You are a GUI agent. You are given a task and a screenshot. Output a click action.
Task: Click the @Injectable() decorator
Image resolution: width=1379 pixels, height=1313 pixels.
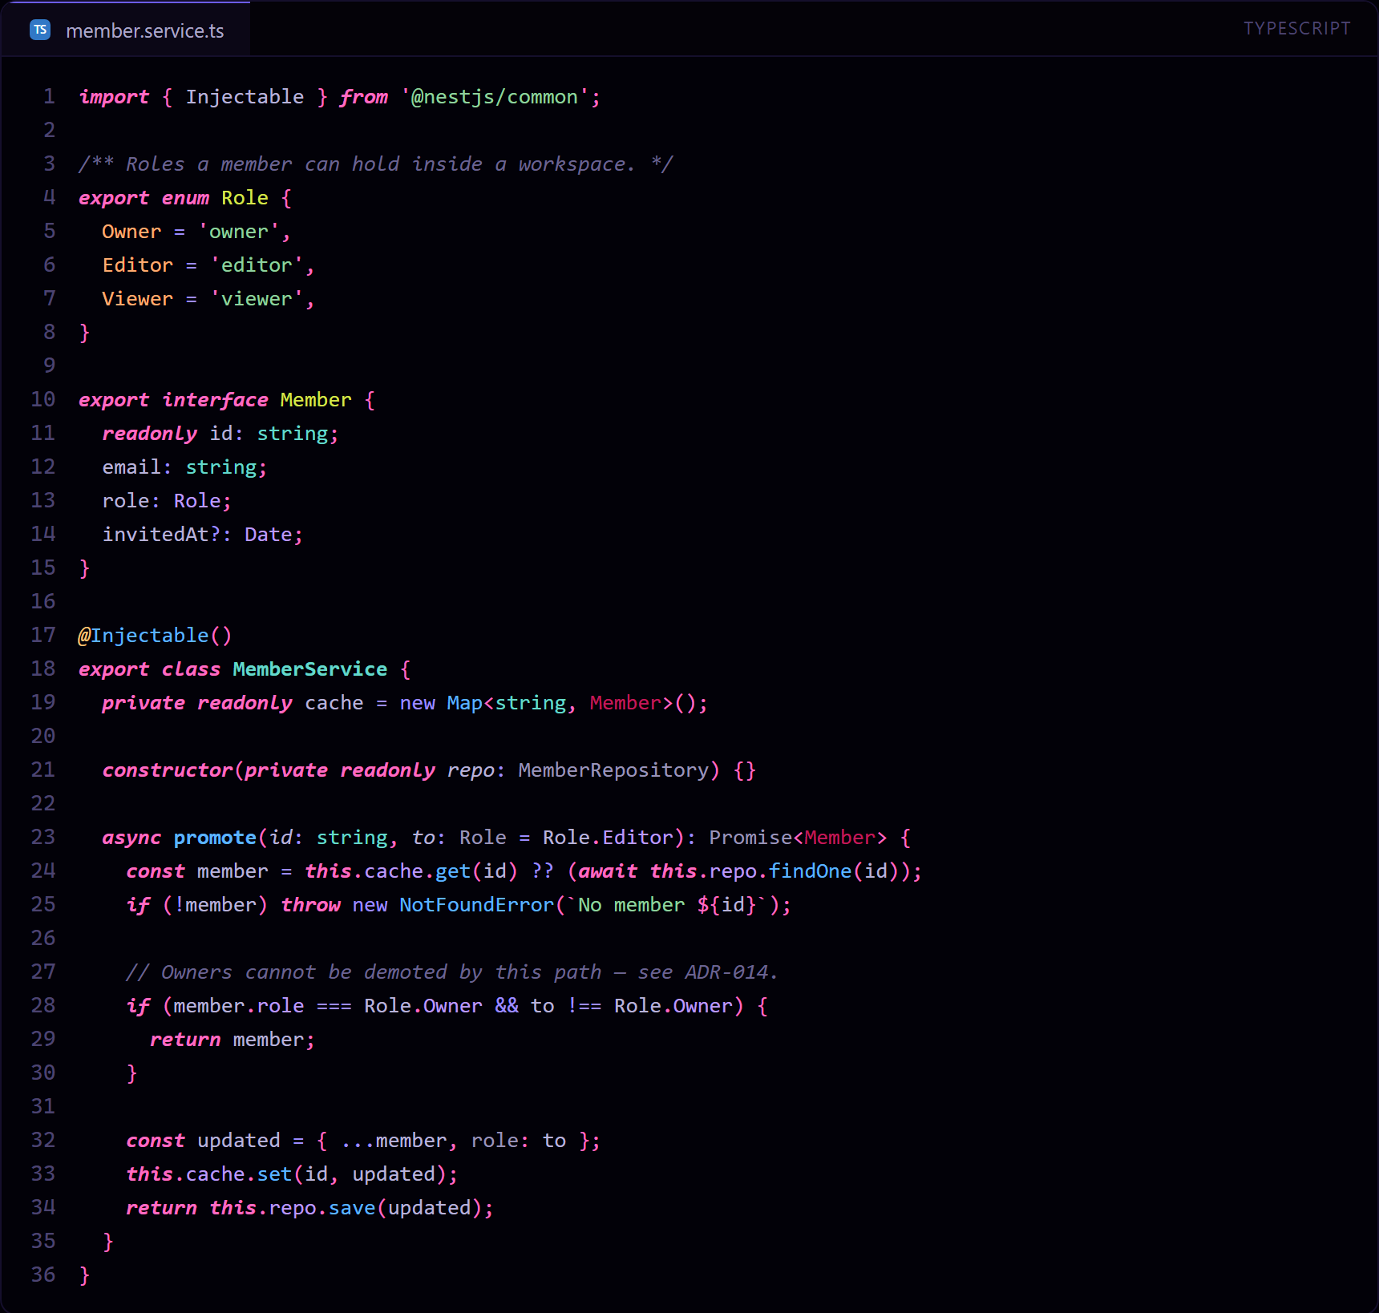pos(155,636)
